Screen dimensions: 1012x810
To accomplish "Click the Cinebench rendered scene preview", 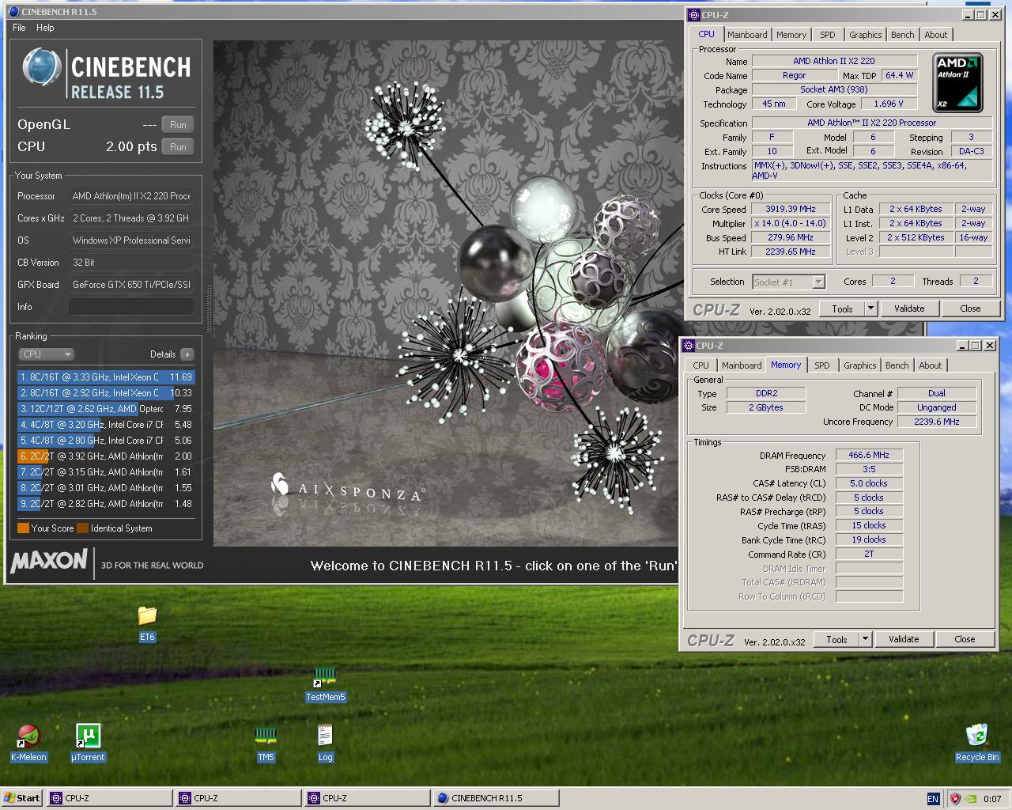I will (x=447, y=293).
